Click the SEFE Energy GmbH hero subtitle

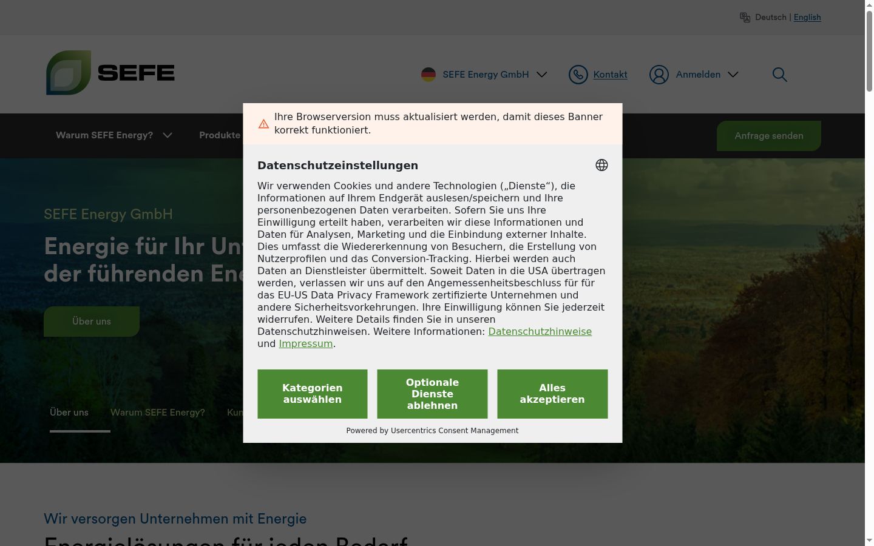point(108,214)
